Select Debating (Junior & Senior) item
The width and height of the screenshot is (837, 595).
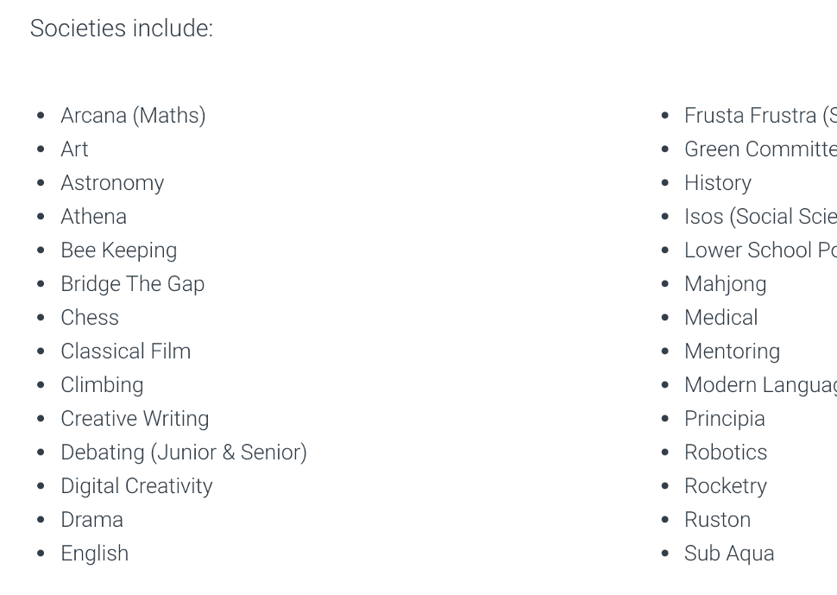184,452
